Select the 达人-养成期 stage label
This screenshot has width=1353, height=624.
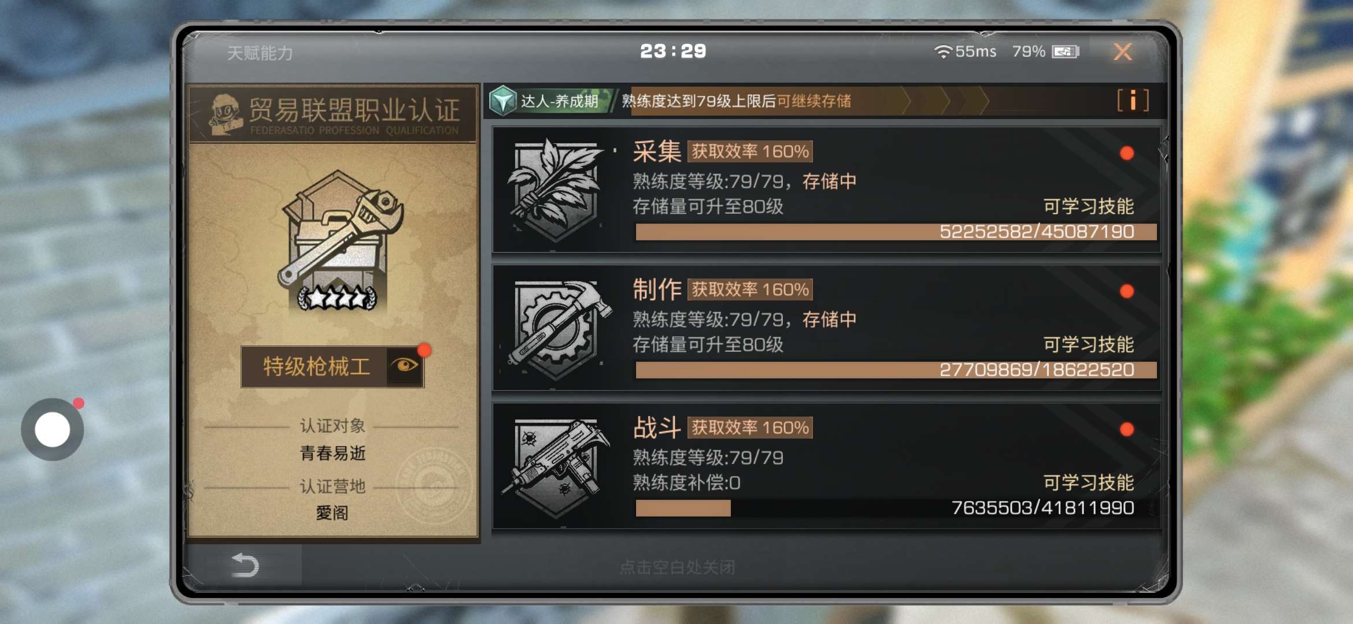pyautogui.click(x=559, y=102)
